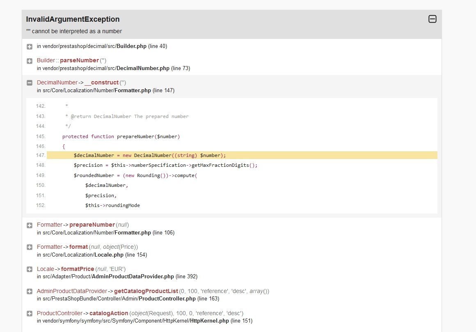Expand the Builder.php line 40 trace

pos(30,47)
